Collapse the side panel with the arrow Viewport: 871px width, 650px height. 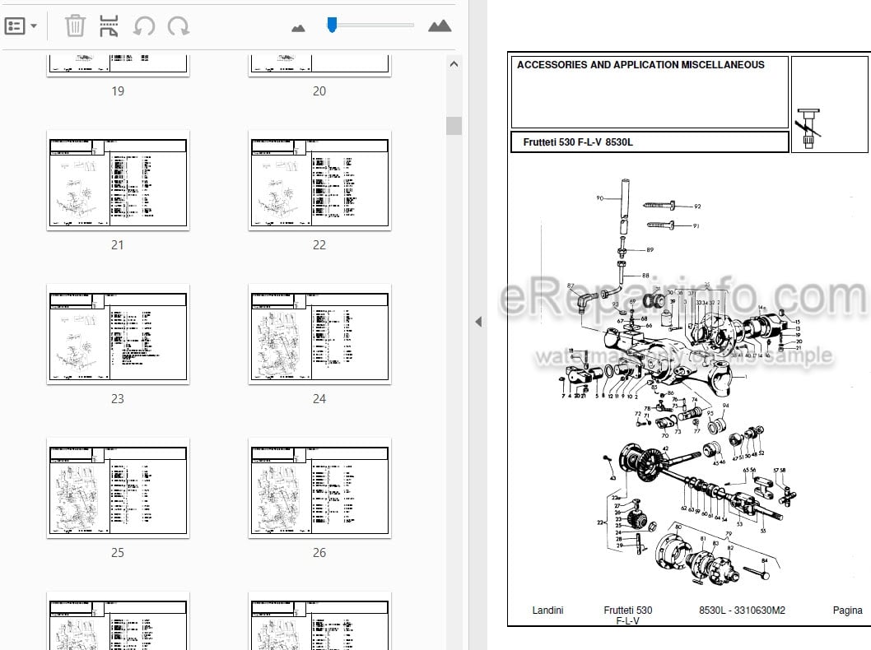click(x=478, y=322)
